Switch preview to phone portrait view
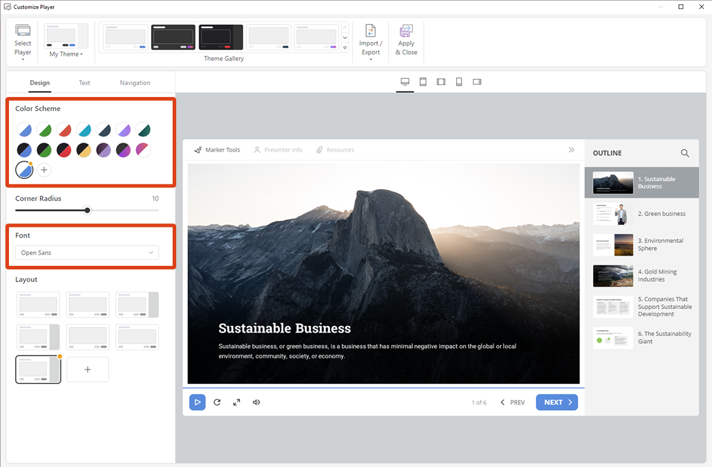Screen dimensions: 712x467 coord(459,82)
